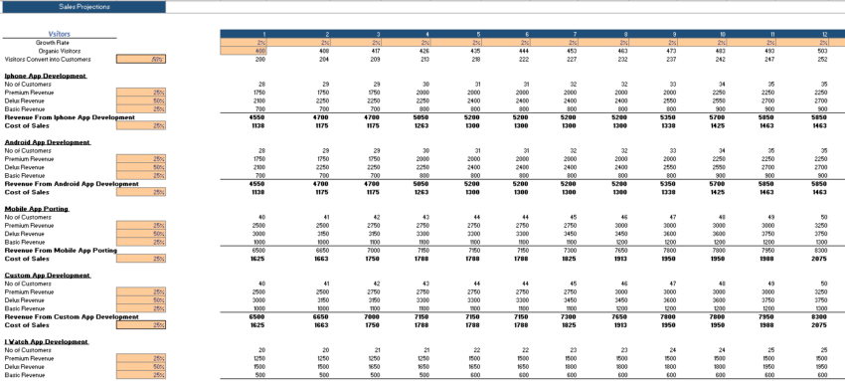Edit Iphone Cost of Sales 25% input
Screen dimensions: 845x381
pyautogui.click(x=140, y=125)
